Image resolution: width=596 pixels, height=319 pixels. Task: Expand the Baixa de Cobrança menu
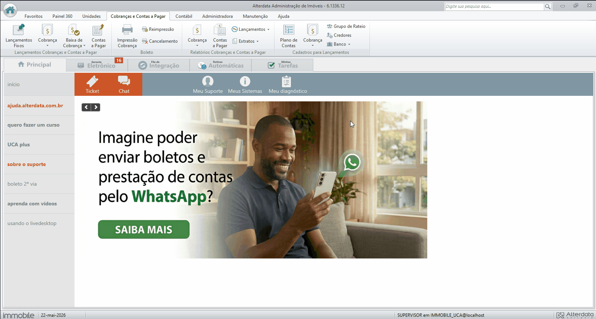coord(74,36)
